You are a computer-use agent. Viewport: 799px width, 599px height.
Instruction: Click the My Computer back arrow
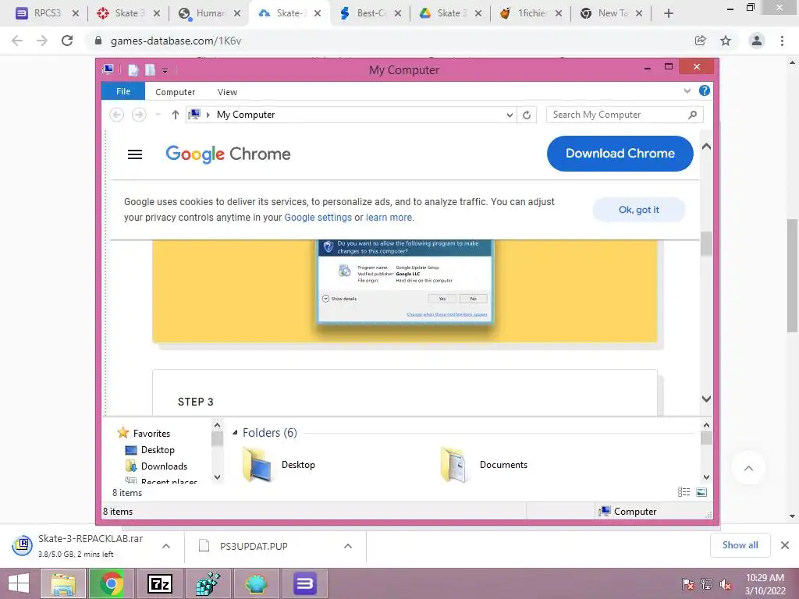(x=117, y=115)
